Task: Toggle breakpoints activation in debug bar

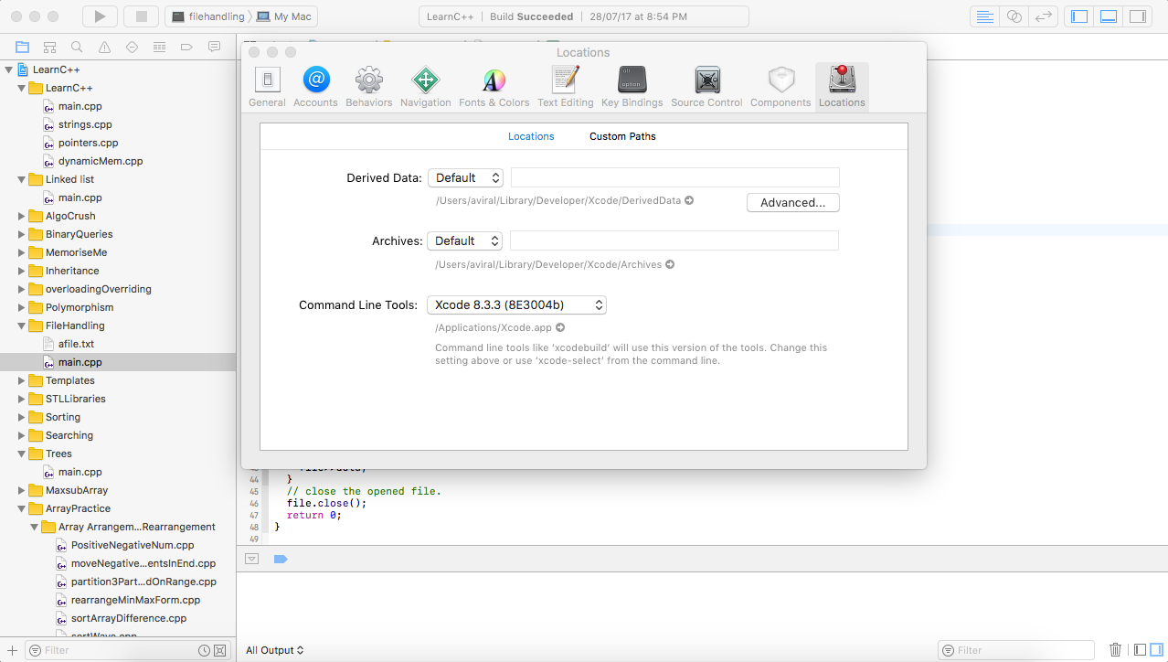Action: point(281,559)
